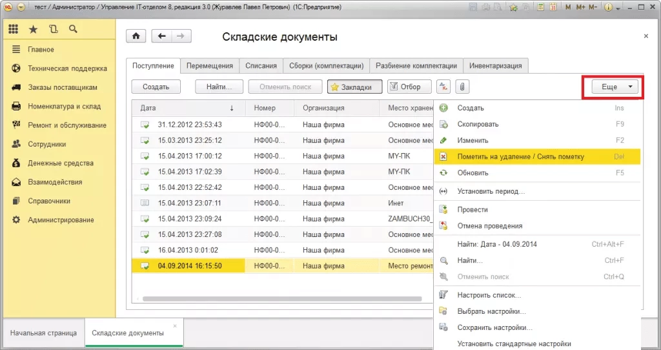Switch to the Разбиение комплектации tab
This screenshot has height=350, width=661.
click(x=416, y=66)
